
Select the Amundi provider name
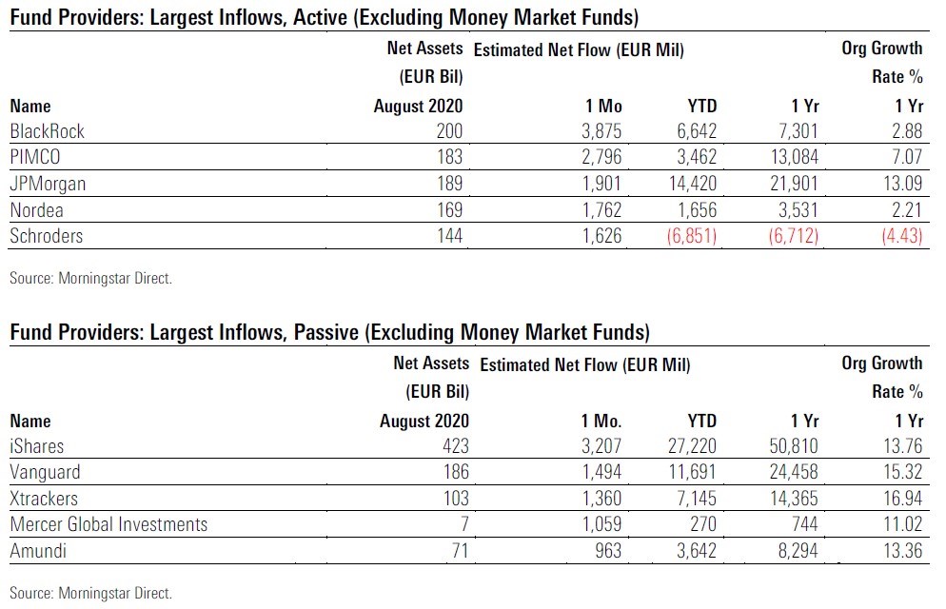[x=37, y=550]
